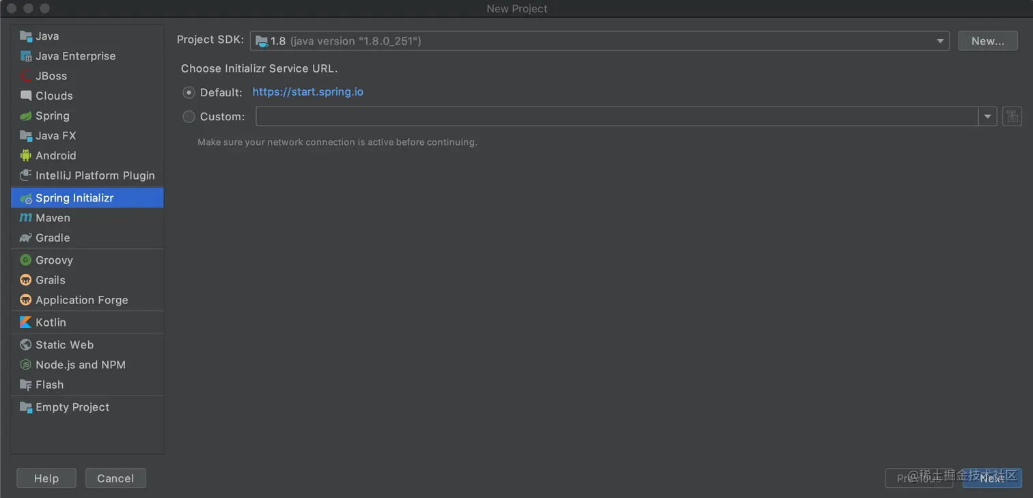Select the Java FX list entry
This screenshot has width=1033, height=498.
pos(87,135)
